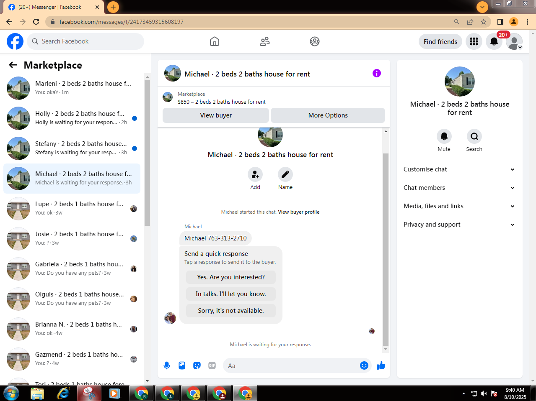This screenshot has width=536, height=401.
Task: Open Chrome profile avatar in toolbar
Action: 514,22
